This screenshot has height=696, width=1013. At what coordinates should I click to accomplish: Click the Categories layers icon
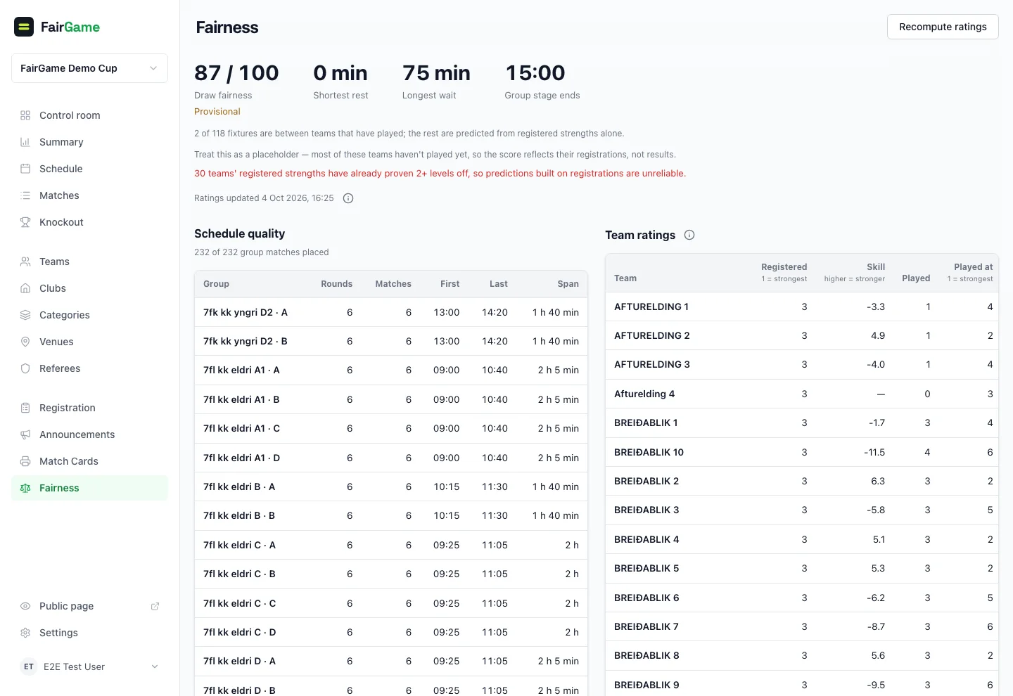25,315
